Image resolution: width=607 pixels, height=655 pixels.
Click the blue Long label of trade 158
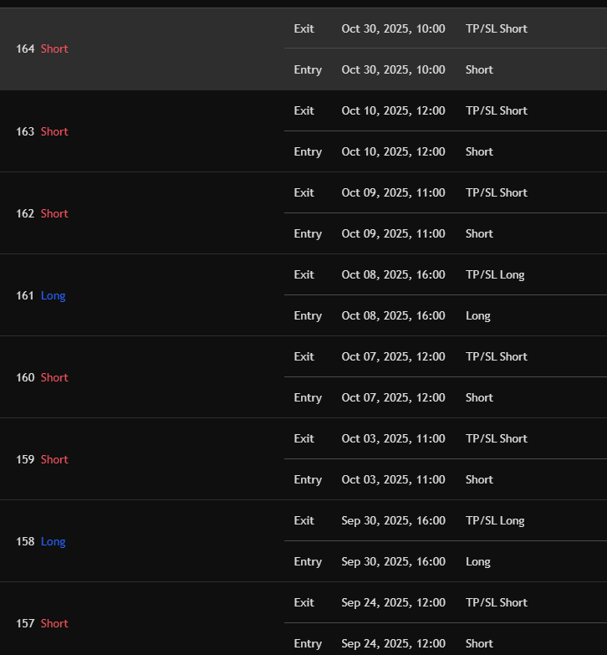click(53, 541)
